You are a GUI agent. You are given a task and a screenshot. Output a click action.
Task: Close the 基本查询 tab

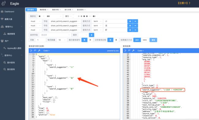click(x=35, y=10)
